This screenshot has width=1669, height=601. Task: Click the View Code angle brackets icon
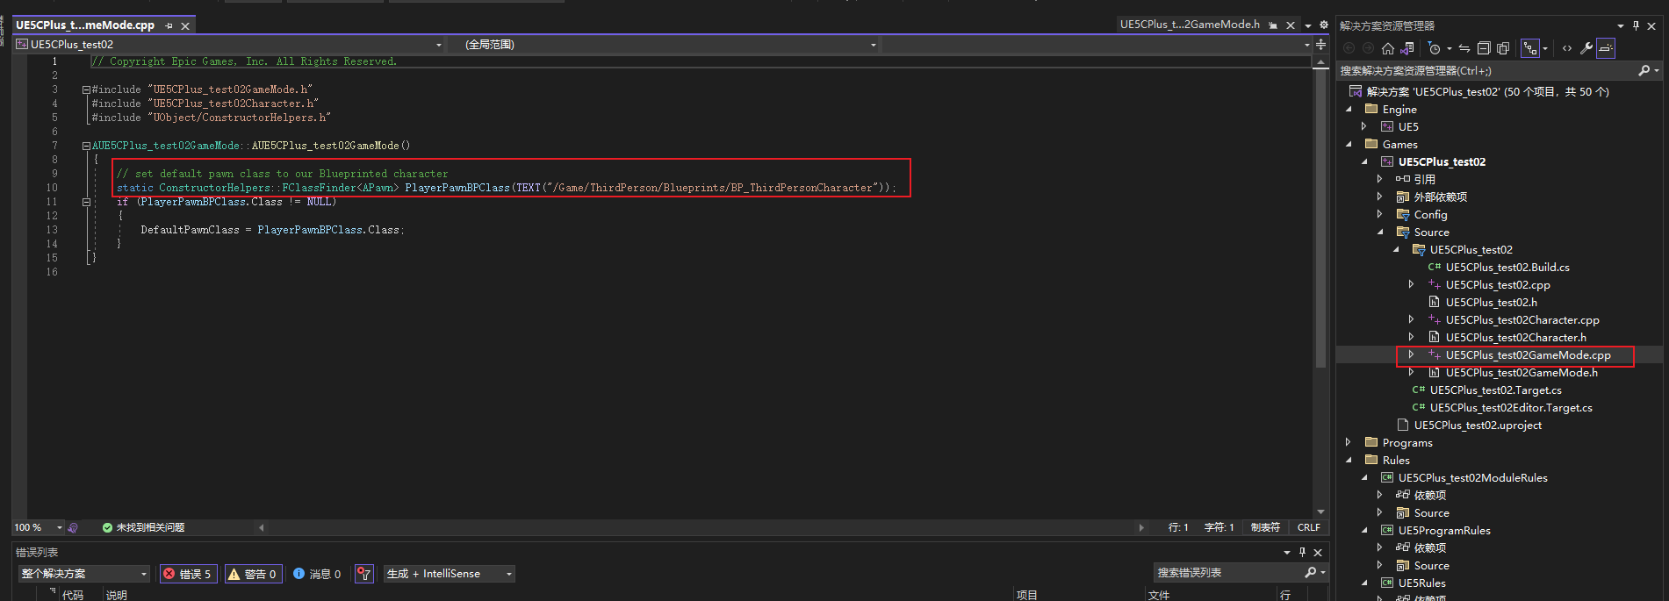pos(1567,48)
